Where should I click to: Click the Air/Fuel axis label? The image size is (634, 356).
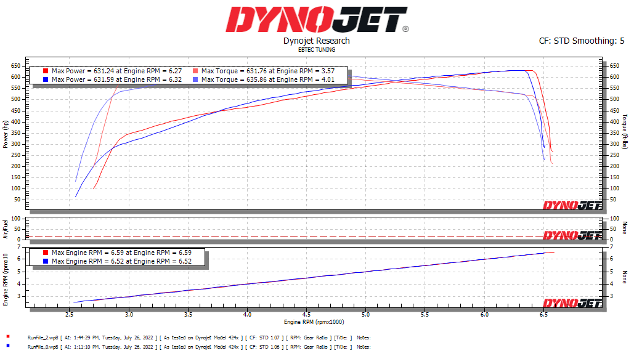pyautogui.click(x=6, y=228)
